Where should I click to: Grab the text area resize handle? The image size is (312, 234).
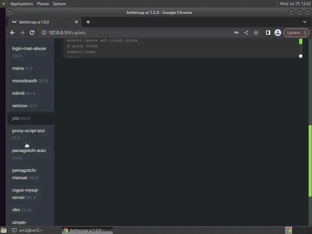(301, 56)
